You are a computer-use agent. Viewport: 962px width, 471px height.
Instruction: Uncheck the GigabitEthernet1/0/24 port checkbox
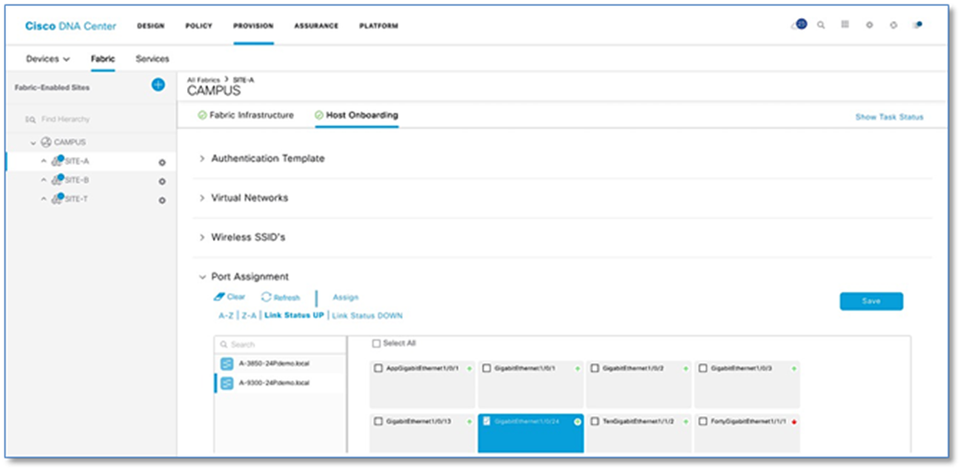tap(487, 422)
